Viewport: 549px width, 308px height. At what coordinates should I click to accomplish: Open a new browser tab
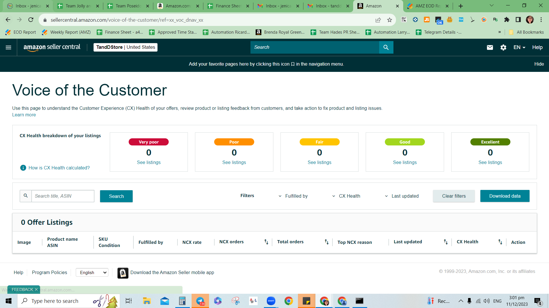pyautogui.click(x=461, y=6)
